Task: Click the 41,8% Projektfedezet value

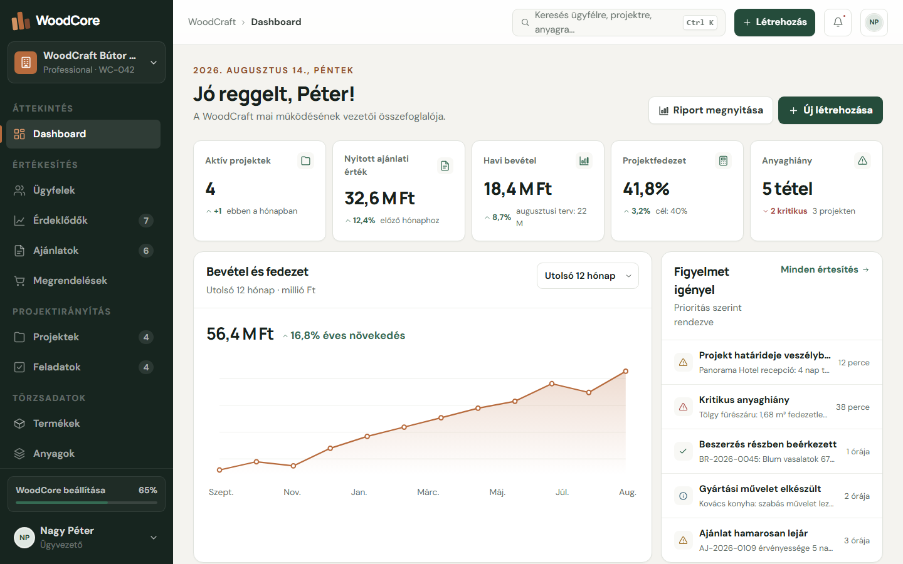Action: 646,189
